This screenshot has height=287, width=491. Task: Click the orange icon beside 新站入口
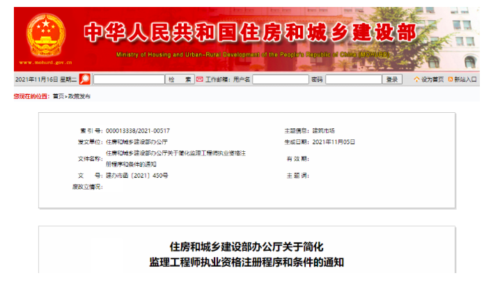[x=451, y=79]
